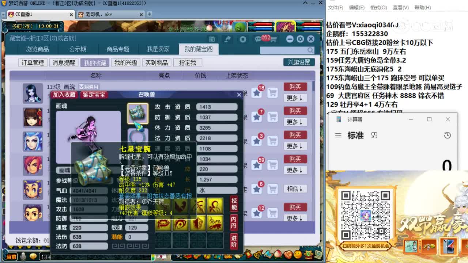The width and height of the screenshot is (468, 263).
Task: Click the 鉴定宝宝 appraise pet button
Action: coord(94,95)
